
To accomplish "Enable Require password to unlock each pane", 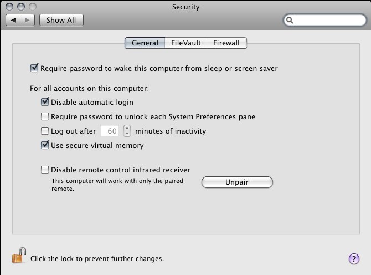I will [45, 116].
